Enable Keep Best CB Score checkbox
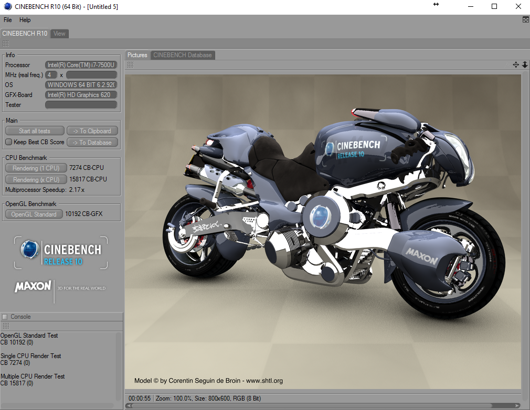Viewport: 530px width, 410px height. pyautogui.click(x=8, y=142)
